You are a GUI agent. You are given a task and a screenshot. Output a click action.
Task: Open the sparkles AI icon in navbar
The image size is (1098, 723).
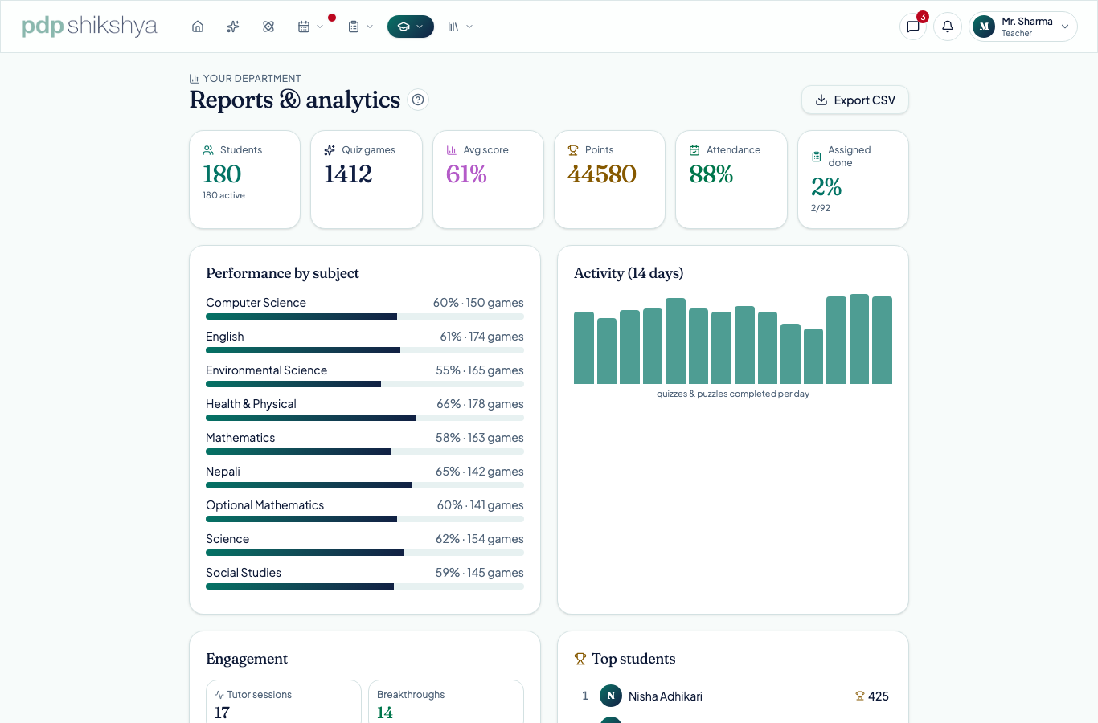coord(233,27)
